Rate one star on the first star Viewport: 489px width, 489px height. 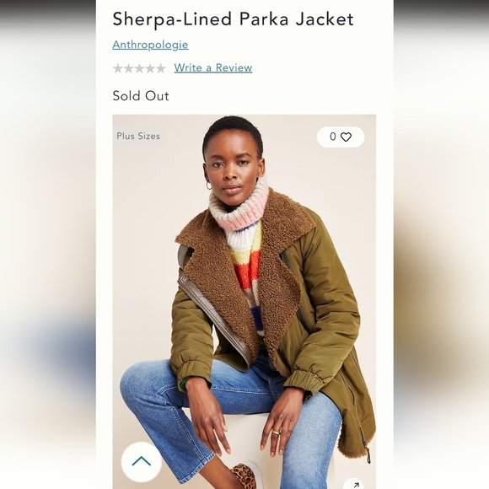[118, 68]
